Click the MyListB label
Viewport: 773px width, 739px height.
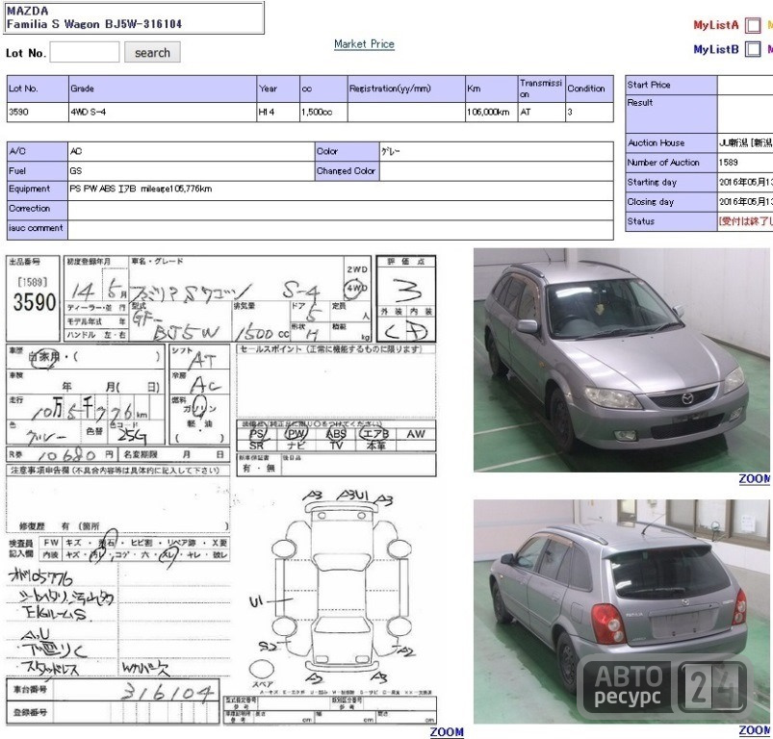click(x=716, y=49)
